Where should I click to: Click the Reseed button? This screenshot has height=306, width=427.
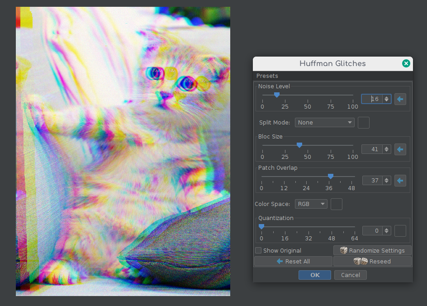coord(372,261)
